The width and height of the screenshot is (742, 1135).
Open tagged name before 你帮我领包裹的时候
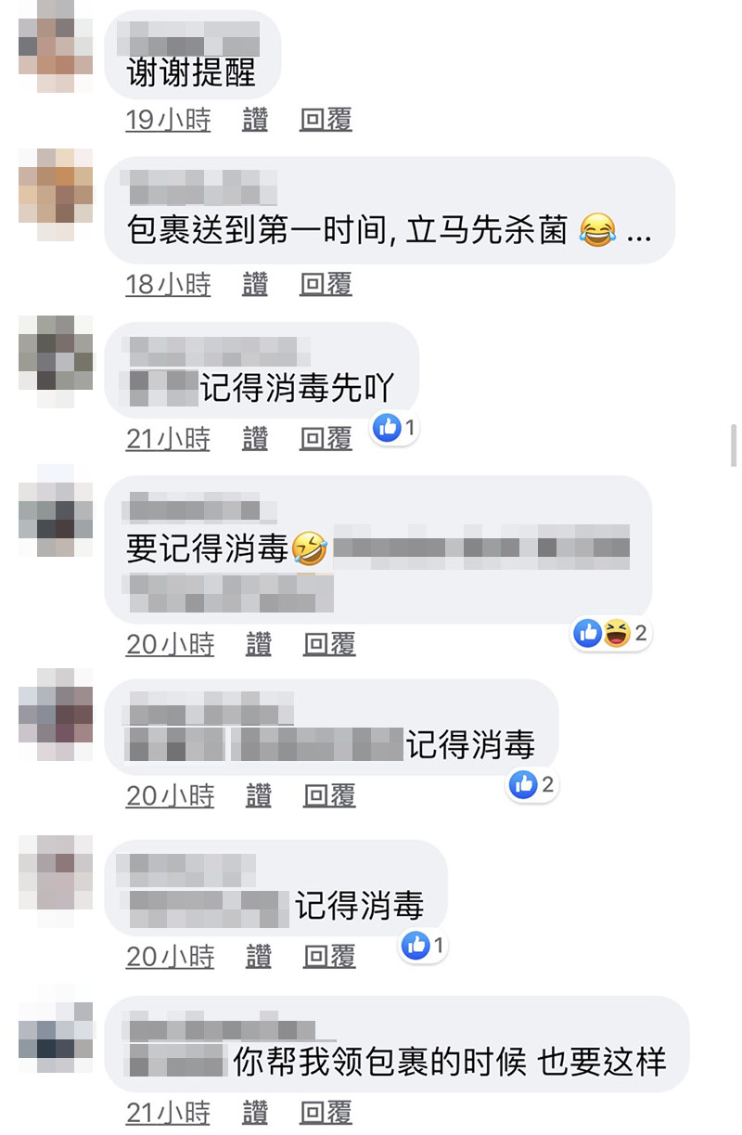click(176, 1060)
